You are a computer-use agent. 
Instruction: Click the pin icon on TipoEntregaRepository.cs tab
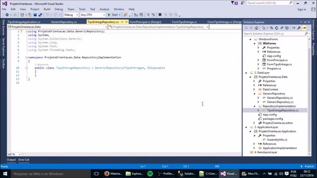[x=122, y=22]
